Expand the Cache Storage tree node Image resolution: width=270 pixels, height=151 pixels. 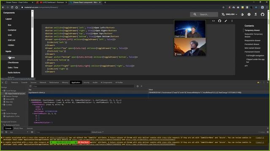tap(3, 114)
